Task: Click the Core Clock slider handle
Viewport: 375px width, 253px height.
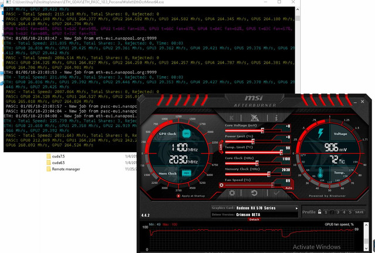Action: pos(257,163)
